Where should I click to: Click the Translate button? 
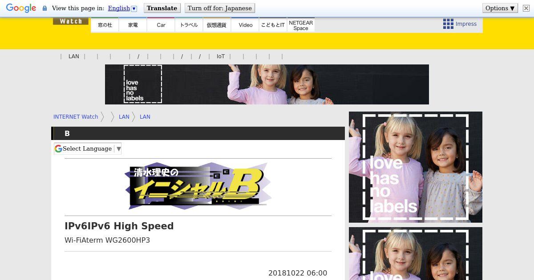(x=162, y=8)
